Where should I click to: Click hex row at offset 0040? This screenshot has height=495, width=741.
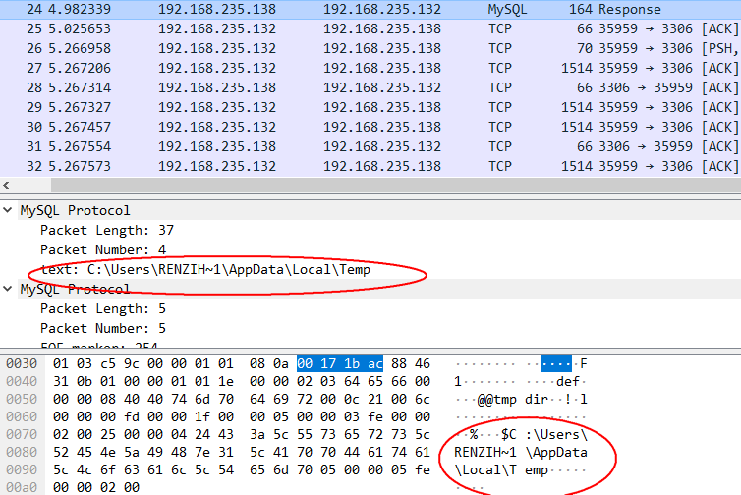pos(239,380)
